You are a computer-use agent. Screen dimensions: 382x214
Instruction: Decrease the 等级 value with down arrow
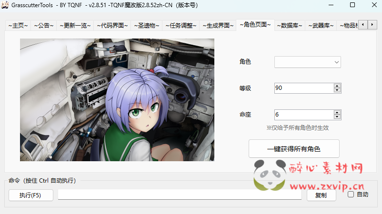point(337,90)
